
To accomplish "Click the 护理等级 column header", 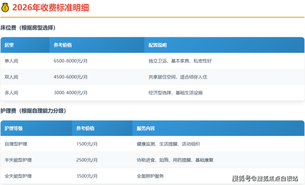I will tap(14, 128).
